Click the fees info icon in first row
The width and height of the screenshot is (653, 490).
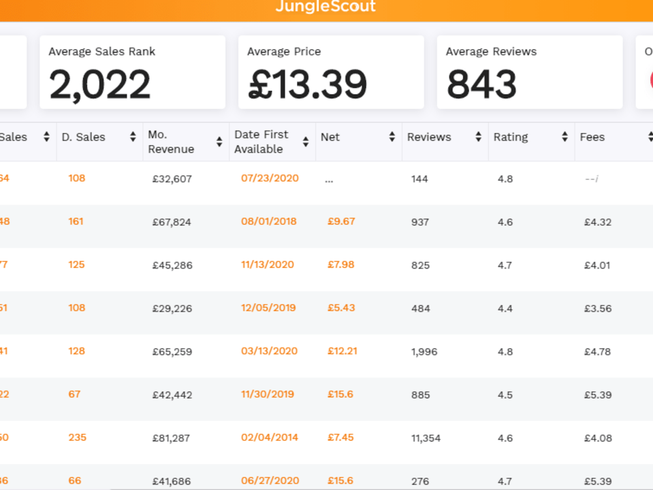[x=596, y=179]
